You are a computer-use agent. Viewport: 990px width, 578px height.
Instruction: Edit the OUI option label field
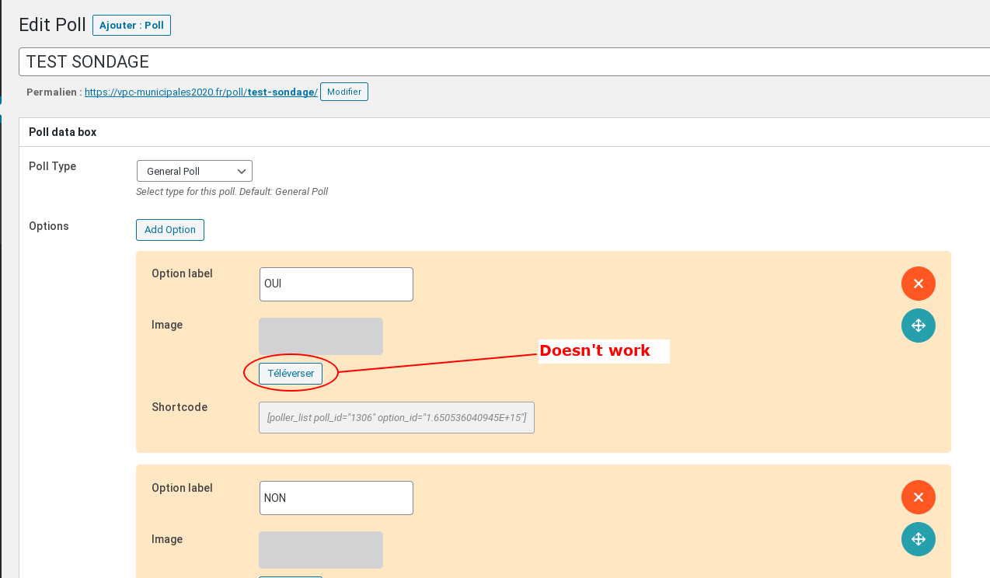(x=336, y=284)
